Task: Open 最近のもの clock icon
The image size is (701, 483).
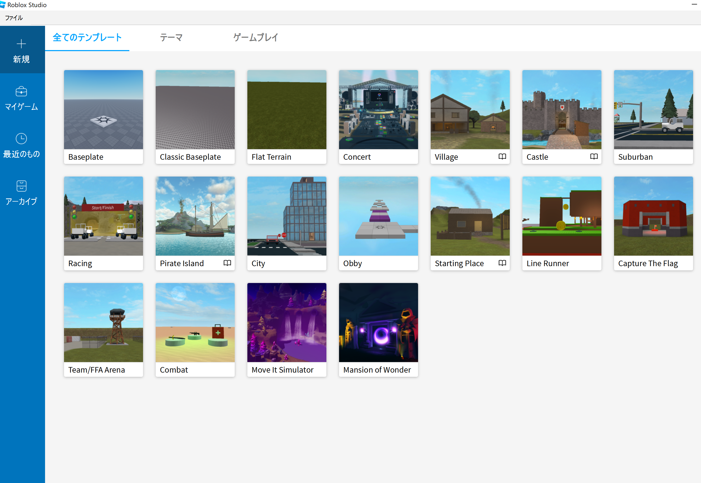Action: (21, 139)
